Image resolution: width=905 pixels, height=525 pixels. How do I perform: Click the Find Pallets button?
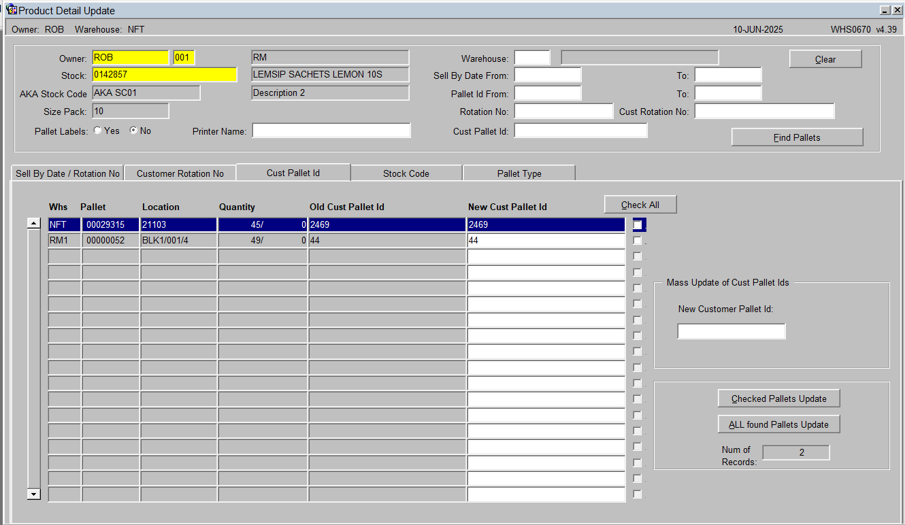click(x=797, y=137)
